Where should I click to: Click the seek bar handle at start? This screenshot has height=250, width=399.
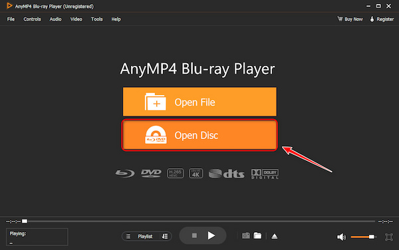pyautogui.click(x=25, y=221)
